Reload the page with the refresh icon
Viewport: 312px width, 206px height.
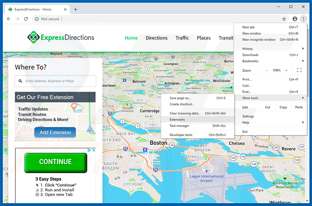click(x=26, y=19)
